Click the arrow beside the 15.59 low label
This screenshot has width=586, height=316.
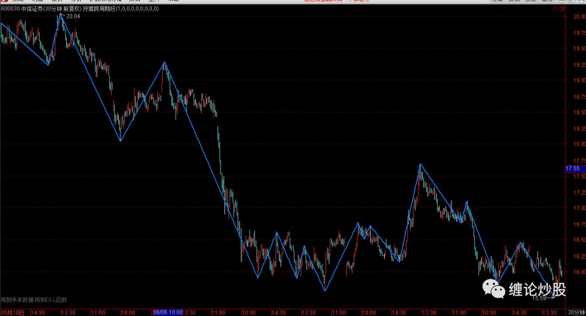pos(552,298)
